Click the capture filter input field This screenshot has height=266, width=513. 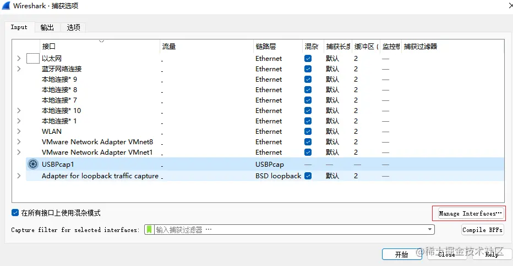tap(289, 229)
